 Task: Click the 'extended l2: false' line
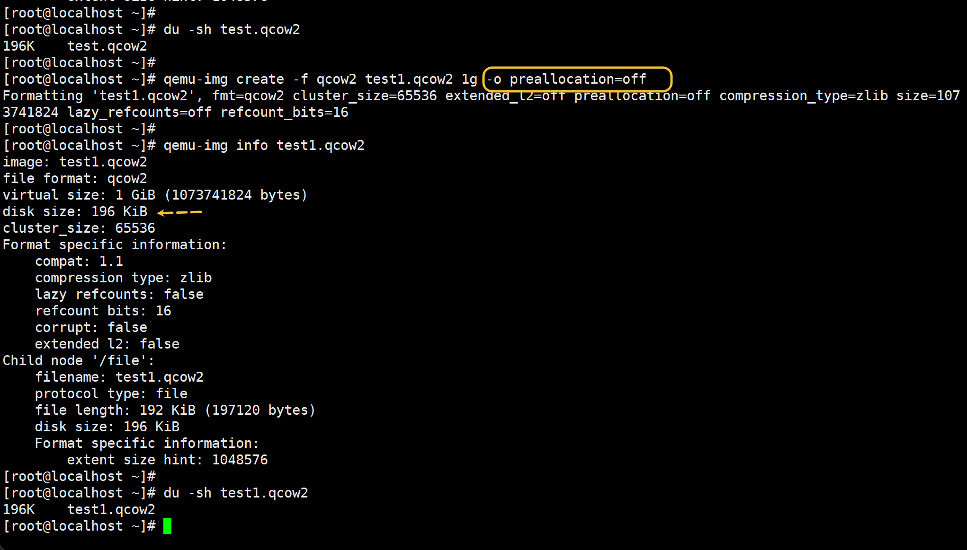(x=107, y=344)
